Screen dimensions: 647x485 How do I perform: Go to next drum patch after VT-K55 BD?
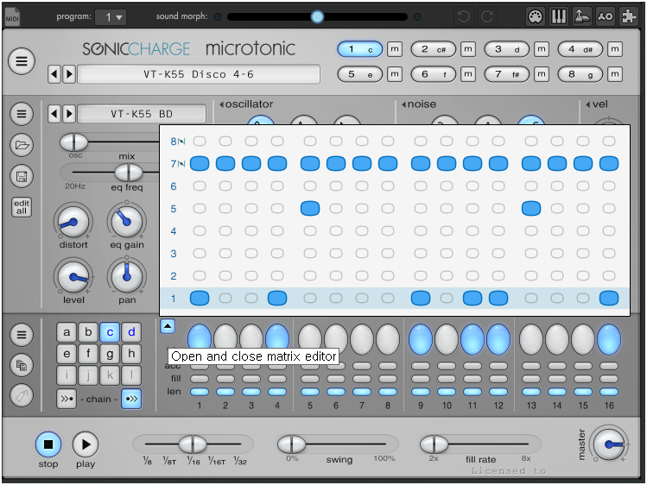tap(69, 114)
